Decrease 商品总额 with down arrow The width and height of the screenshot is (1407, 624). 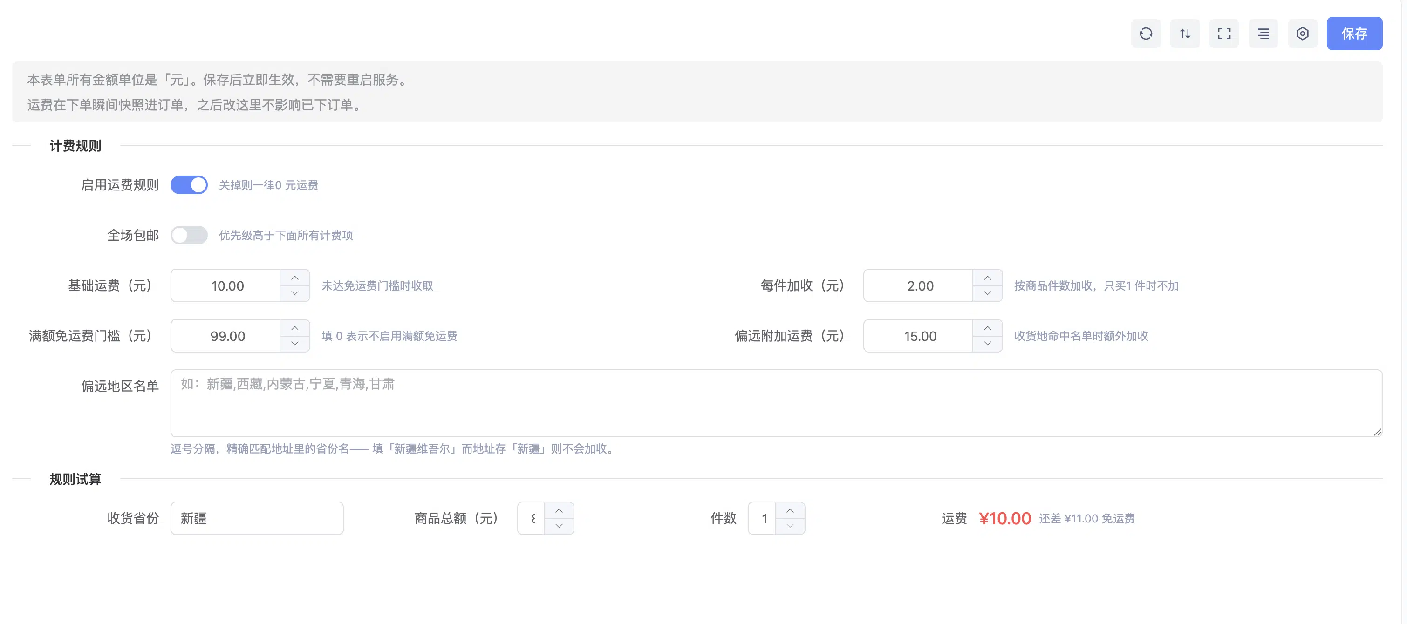(559, 526)
